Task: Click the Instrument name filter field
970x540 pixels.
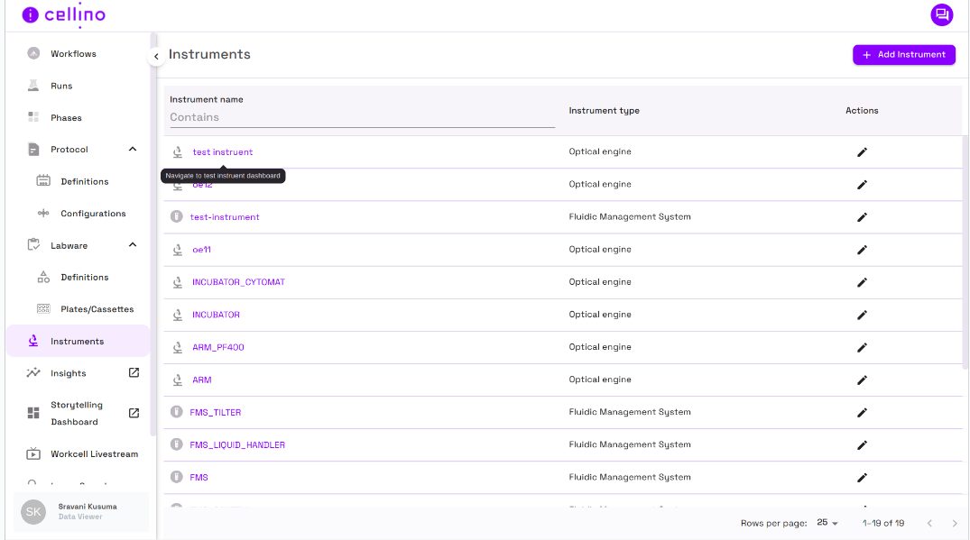Action: 361,117
